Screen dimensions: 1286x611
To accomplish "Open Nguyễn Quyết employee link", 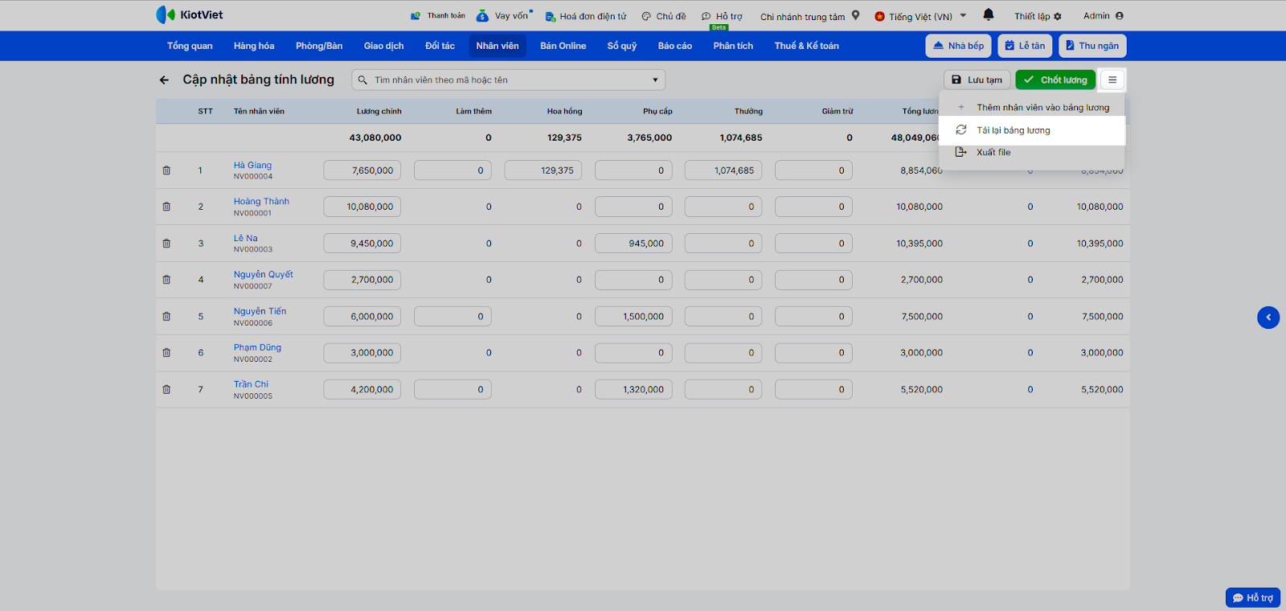I will pyautogui.click(x=263, y=274).
